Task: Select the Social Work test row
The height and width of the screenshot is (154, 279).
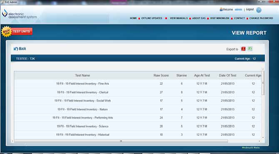Action: coord(138,100)
